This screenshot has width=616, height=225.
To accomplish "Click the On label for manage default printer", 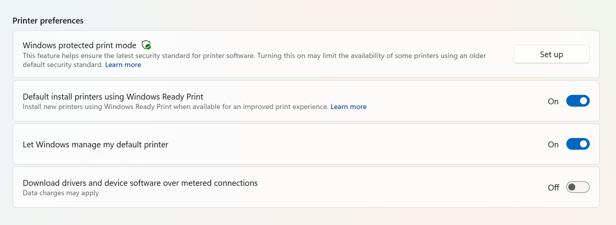I will coord(553,145).
